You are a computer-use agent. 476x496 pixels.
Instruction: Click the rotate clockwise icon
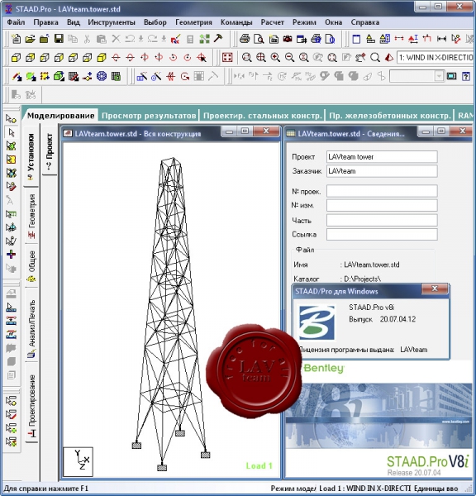click(188, 58)
